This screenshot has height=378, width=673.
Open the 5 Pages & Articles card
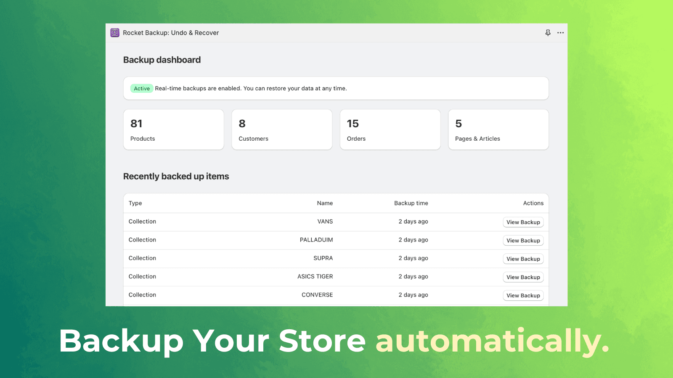[x=498, y=129]
